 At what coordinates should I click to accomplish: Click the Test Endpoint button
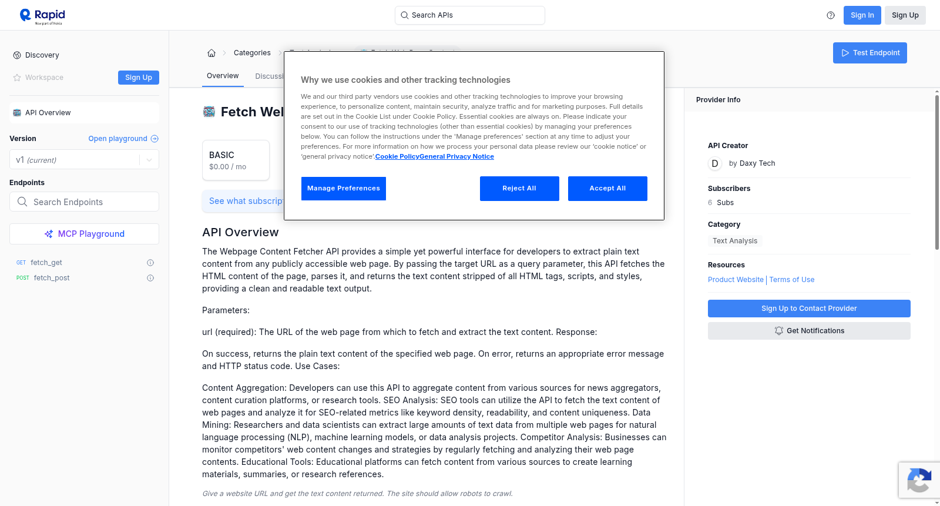pyautogui.click(x=869, y=53)
